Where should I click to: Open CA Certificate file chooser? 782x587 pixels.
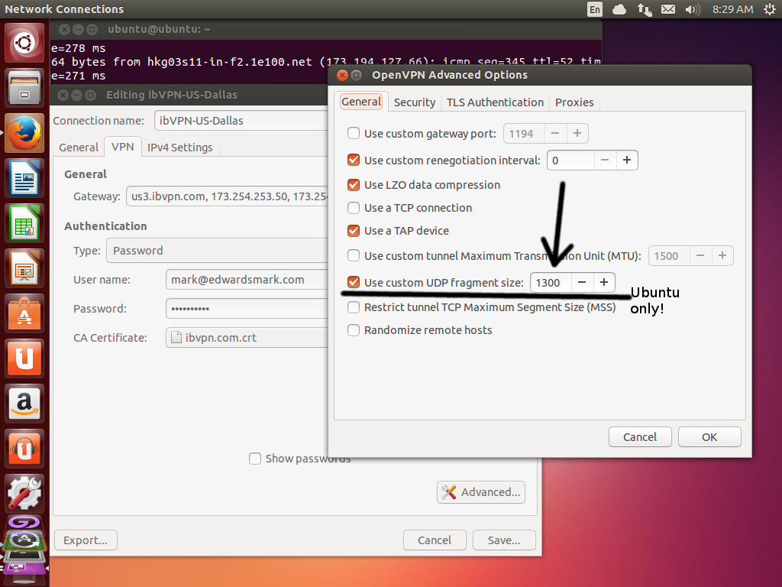point(247,337)
